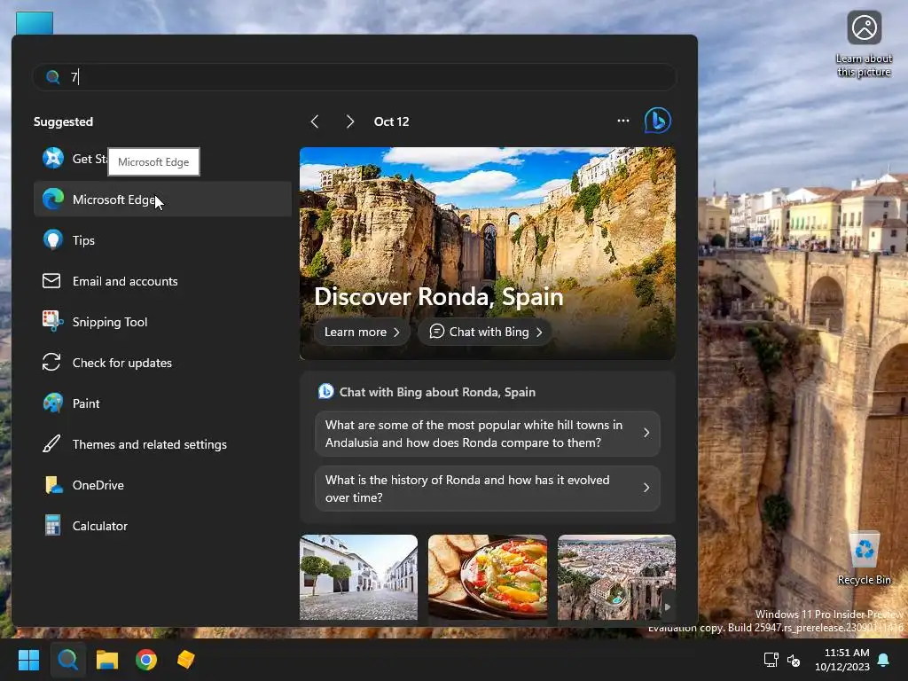Click the Search icon on taskbar
908x681 pixels.
67,660
